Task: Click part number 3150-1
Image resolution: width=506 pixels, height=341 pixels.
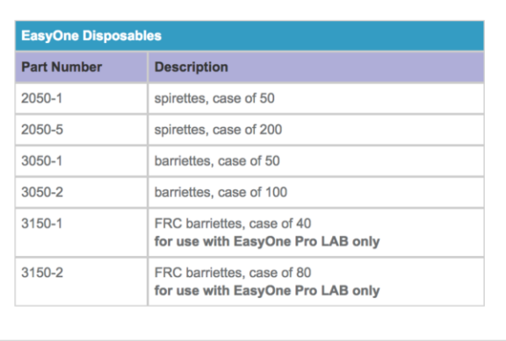Action: [x=41, y=224]
